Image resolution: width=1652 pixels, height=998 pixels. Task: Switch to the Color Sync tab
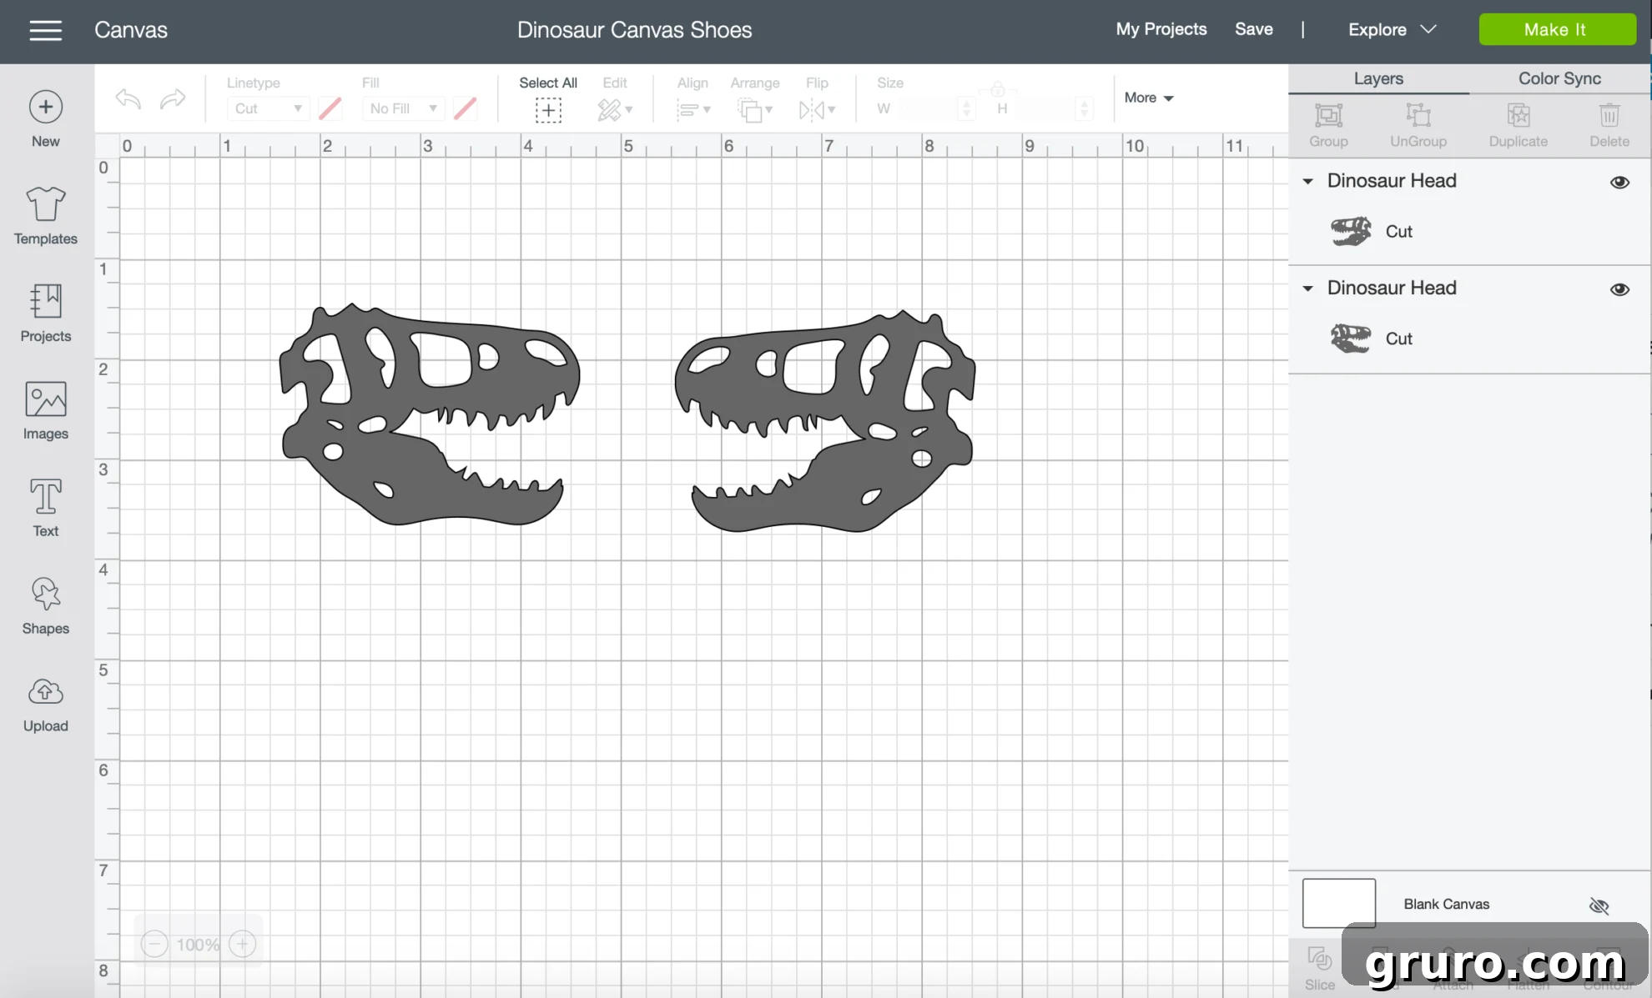tap(1559, 78)
